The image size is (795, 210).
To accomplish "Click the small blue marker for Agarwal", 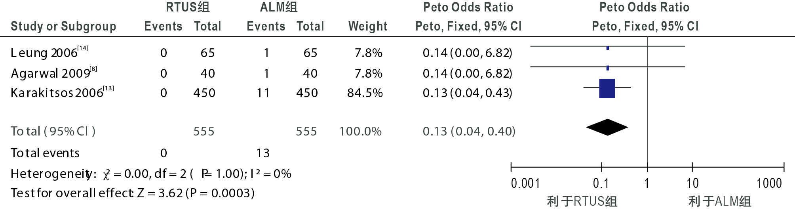I will click(608, 68).
